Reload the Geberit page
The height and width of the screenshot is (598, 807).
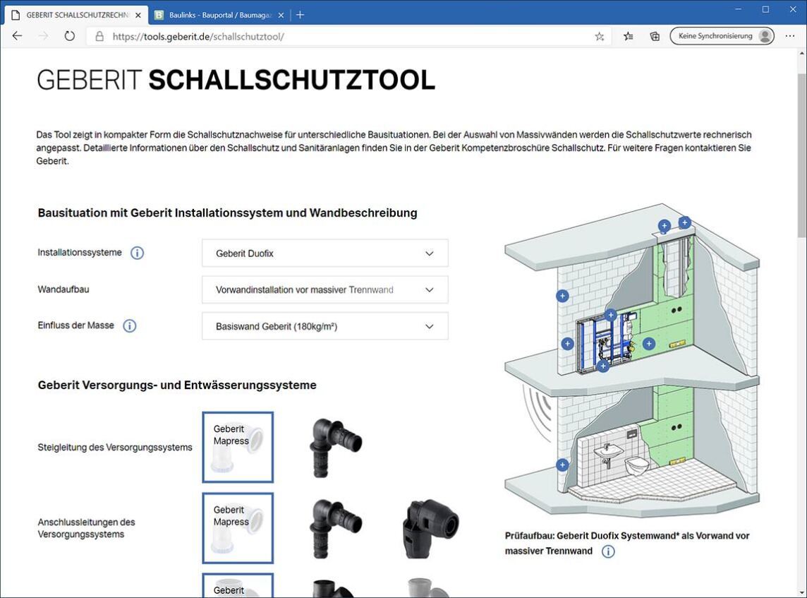click(x=69, y=36)
